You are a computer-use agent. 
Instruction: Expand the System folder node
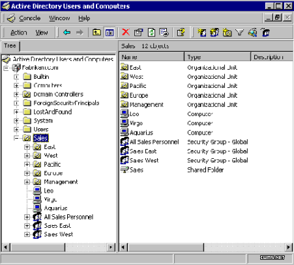click(x=16, y=120)
